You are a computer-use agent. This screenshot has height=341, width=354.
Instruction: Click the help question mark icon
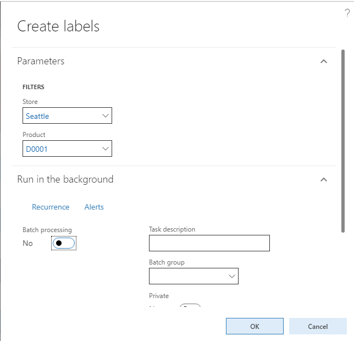tap(347, 13)
